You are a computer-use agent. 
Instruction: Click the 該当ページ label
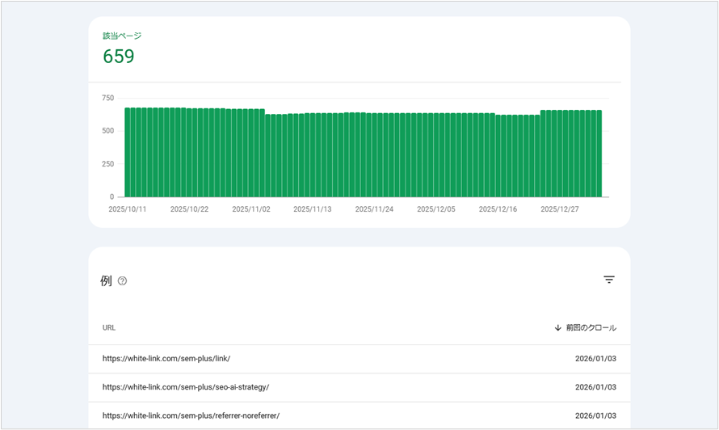pyautogui.click(x=122, y=36)
